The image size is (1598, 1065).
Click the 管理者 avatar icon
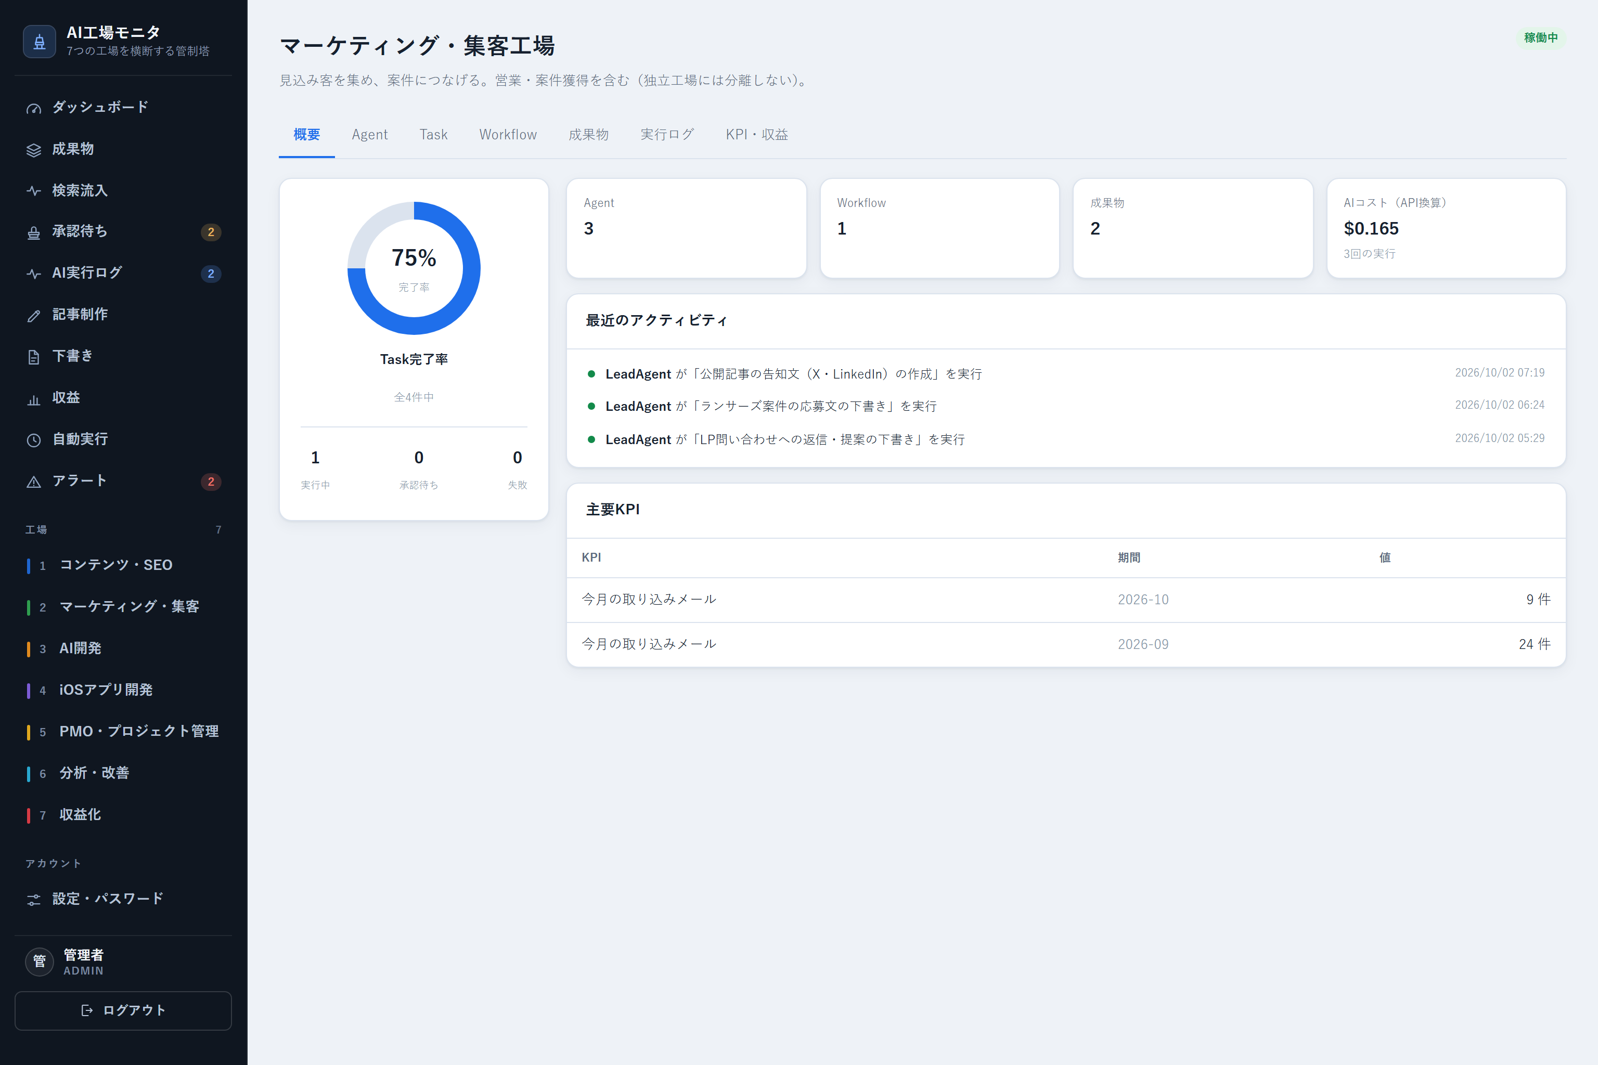pos(40,962)
